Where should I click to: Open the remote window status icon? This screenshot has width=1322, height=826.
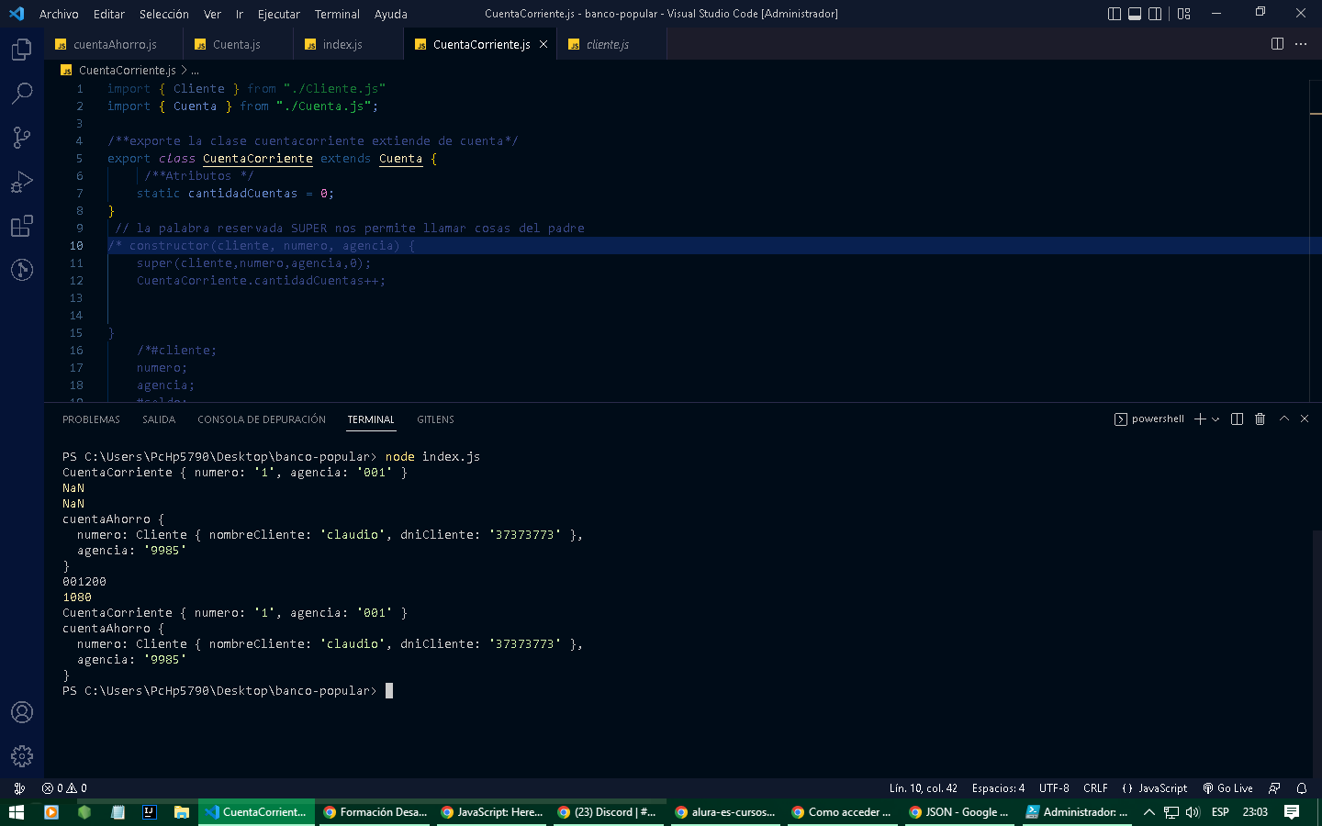click(19, 788)
